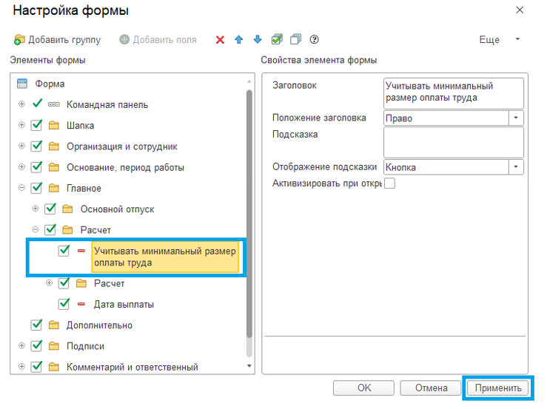Click Основание, период работы folder icon
Viewport: 547px width, 409px height.
pyautogui.click(x=54, y=167)
